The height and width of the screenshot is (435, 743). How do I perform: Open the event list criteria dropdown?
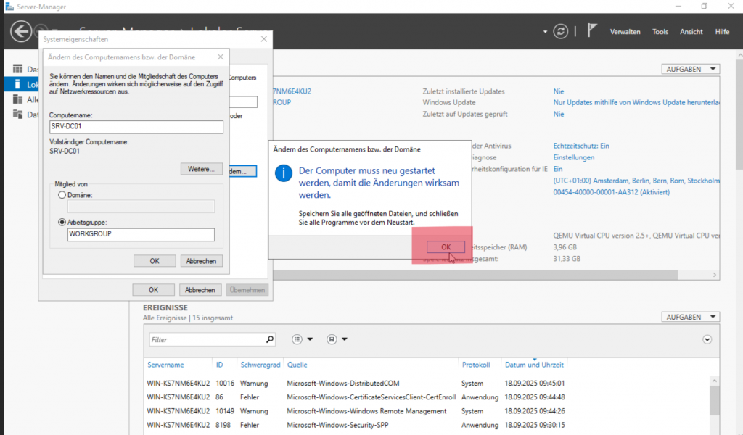[x=302, y=339]
